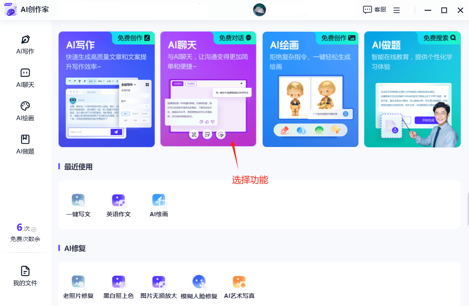469x306 pixels.
Task: Open the AI做题 banner card
Action: click(412, 89)
